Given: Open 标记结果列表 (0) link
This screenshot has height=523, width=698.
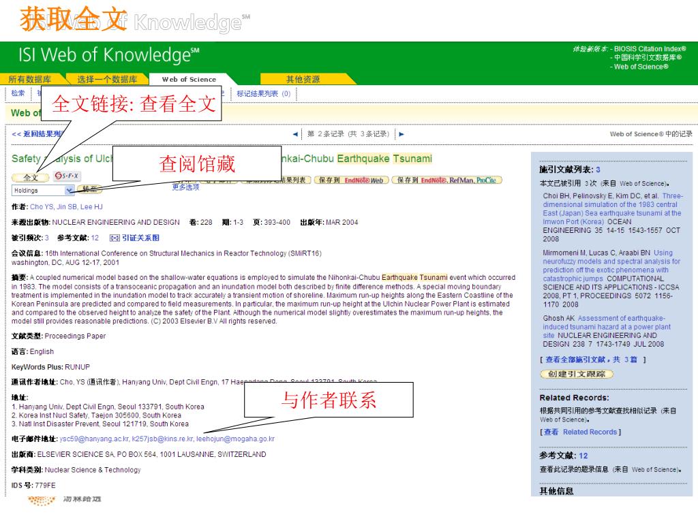Looking at the screenshot, I should (x=264, y=93).
